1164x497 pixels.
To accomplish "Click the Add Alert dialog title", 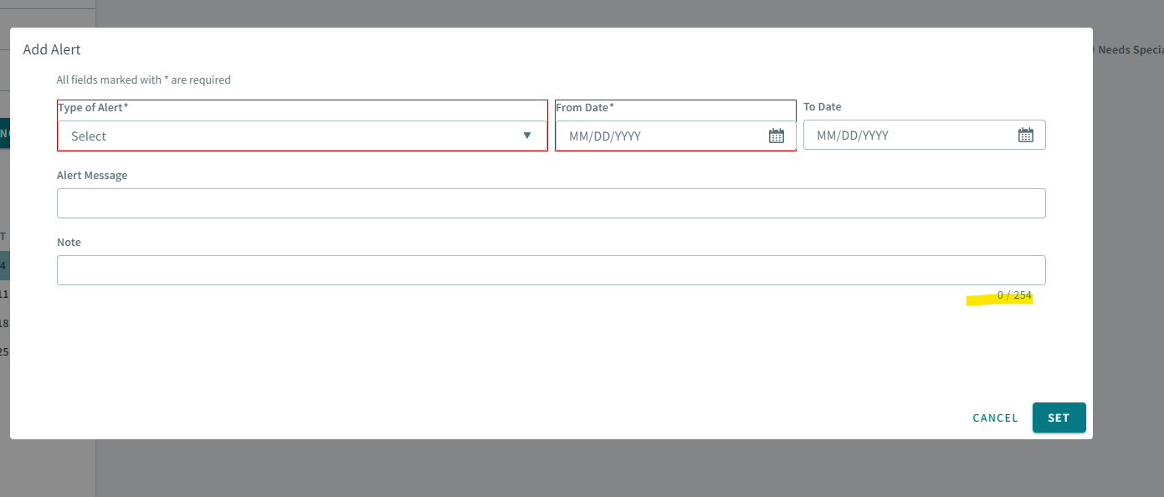I will coord(52,49).
